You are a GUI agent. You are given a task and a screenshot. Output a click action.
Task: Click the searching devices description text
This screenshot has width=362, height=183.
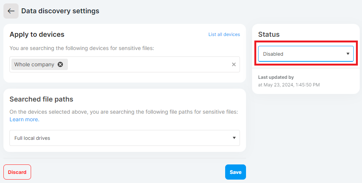82,48
